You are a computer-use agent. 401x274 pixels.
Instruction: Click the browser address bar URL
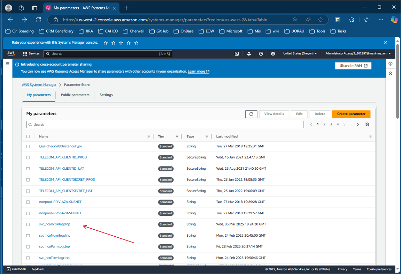[x=165, y=20]
